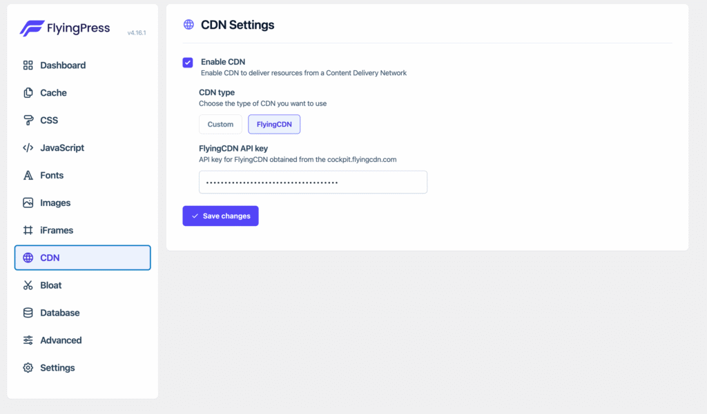This screenshot has height=414, width=707.
Task: Click the FlyingPress logo
Action: coord(65,29)
